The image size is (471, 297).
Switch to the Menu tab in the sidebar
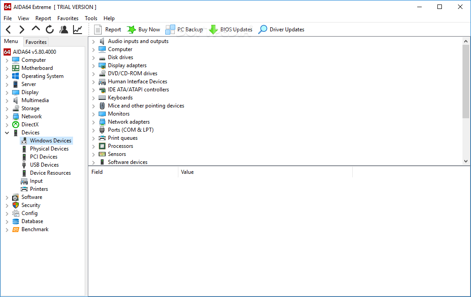[11, 42]
